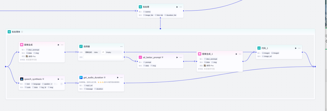Click the mp3_url input tag
This screenshot has width=327, height=111.
click(x=88, y=85)
